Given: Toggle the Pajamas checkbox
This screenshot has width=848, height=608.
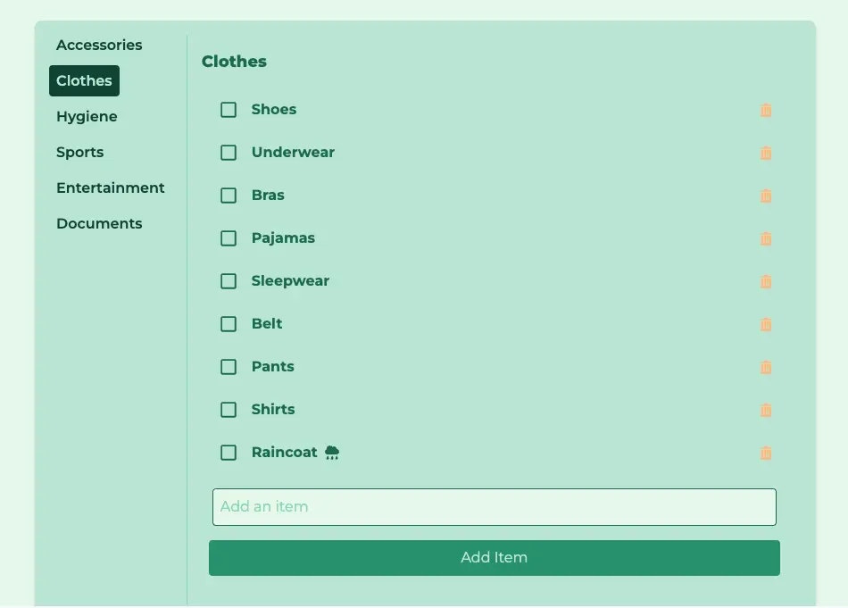Looking at the screenshot, I should point(229,238).
